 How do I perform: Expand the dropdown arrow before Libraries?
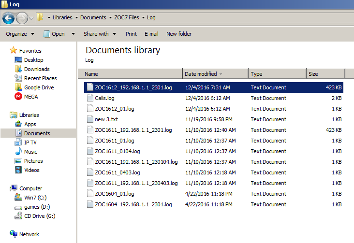point(49,17)
